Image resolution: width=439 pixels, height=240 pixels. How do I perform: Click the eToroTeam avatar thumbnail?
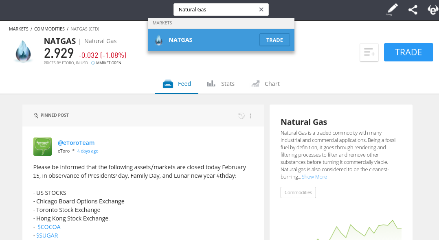pos(42,146)
